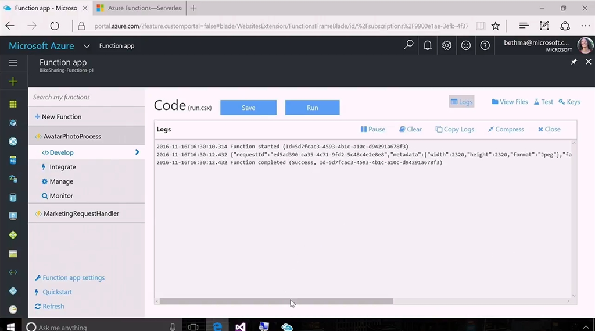Open All resources grid icon in sidebar
This screenshot has height=331, width=595.
[13, 104]
